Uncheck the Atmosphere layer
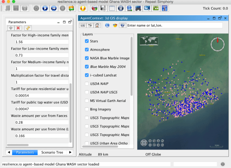 87,50
